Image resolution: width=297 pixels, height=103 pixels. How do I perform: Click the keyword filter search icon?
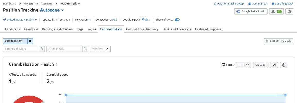pyautogui.click(x=42, y=49)
